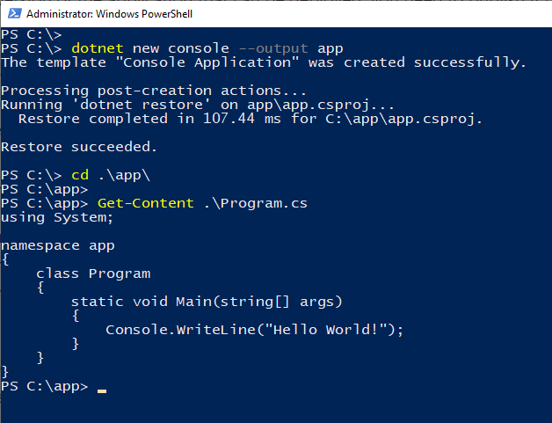Click the 'class Program' line
This screenshot has height=423, width=552.
coord(93,273)
